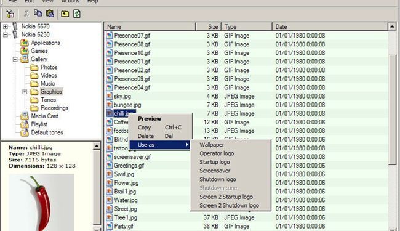Image resolution: width=400 pixels, height=231 pixels.
Task: Click the Playlist icon in tree
Action: click(25, 124)
